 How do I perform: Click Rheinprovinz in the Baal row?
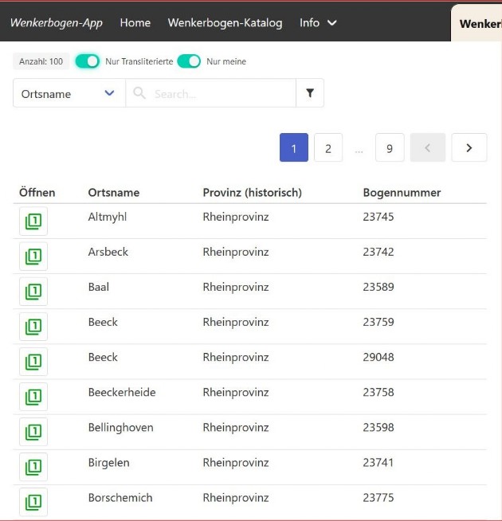(x=236, y=287)
